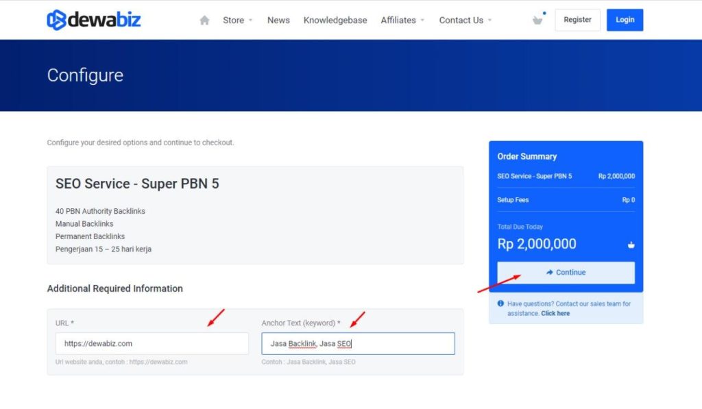Open the News page
702x409 pixels.
pos(278,21)
